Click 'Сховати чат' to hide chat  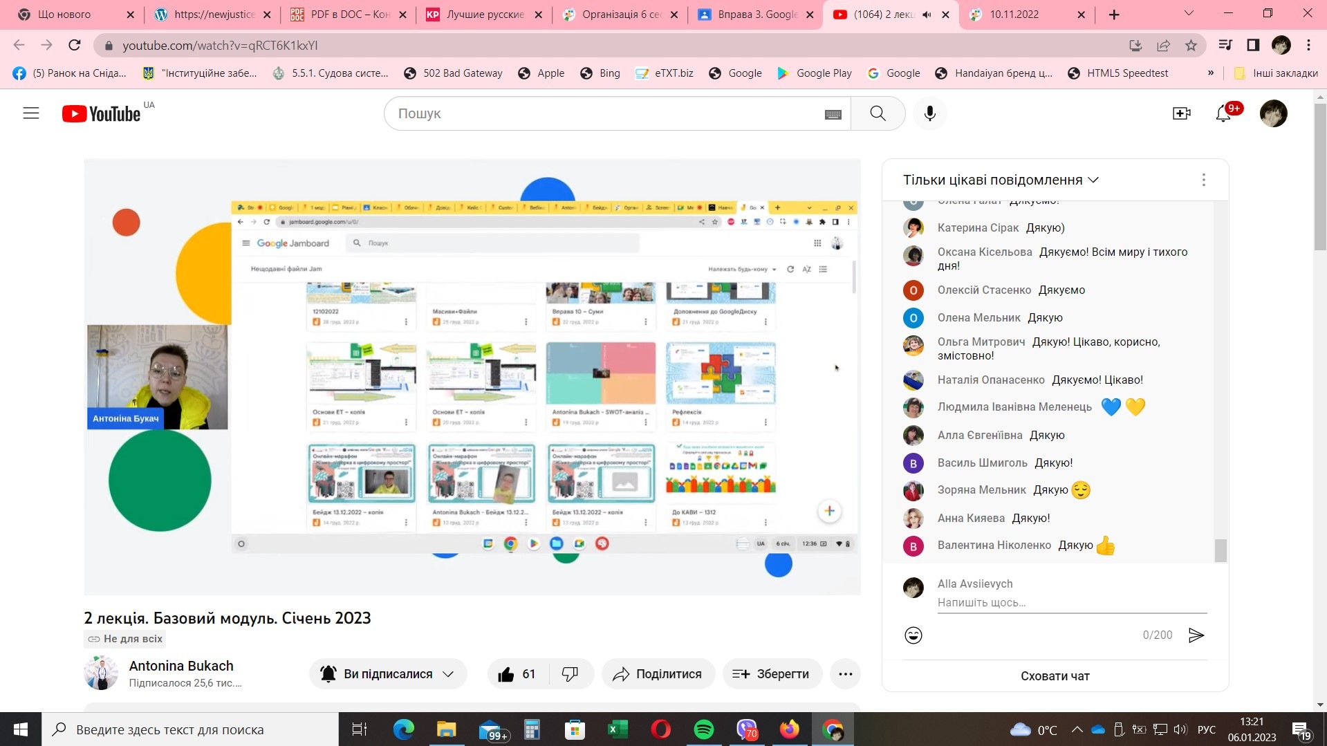pyautogui.click(x=1055, y=676)
